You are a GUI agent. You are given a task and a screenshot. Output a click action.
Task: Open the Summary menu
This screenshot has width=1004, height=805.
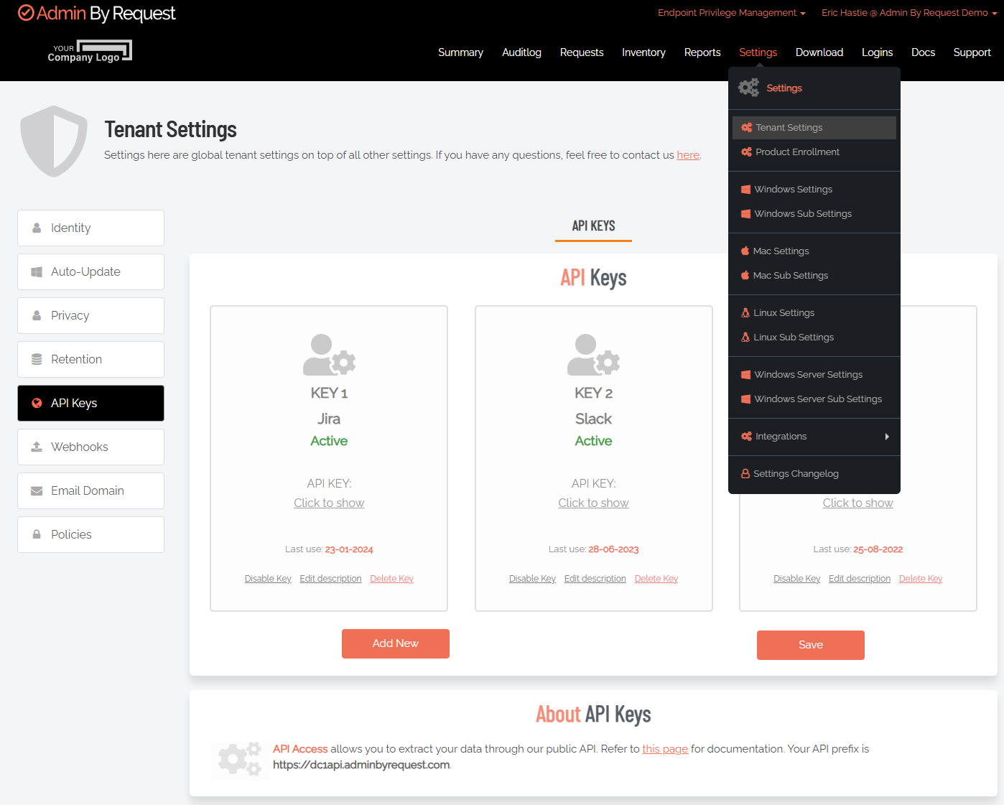click(x=460, y=52)
